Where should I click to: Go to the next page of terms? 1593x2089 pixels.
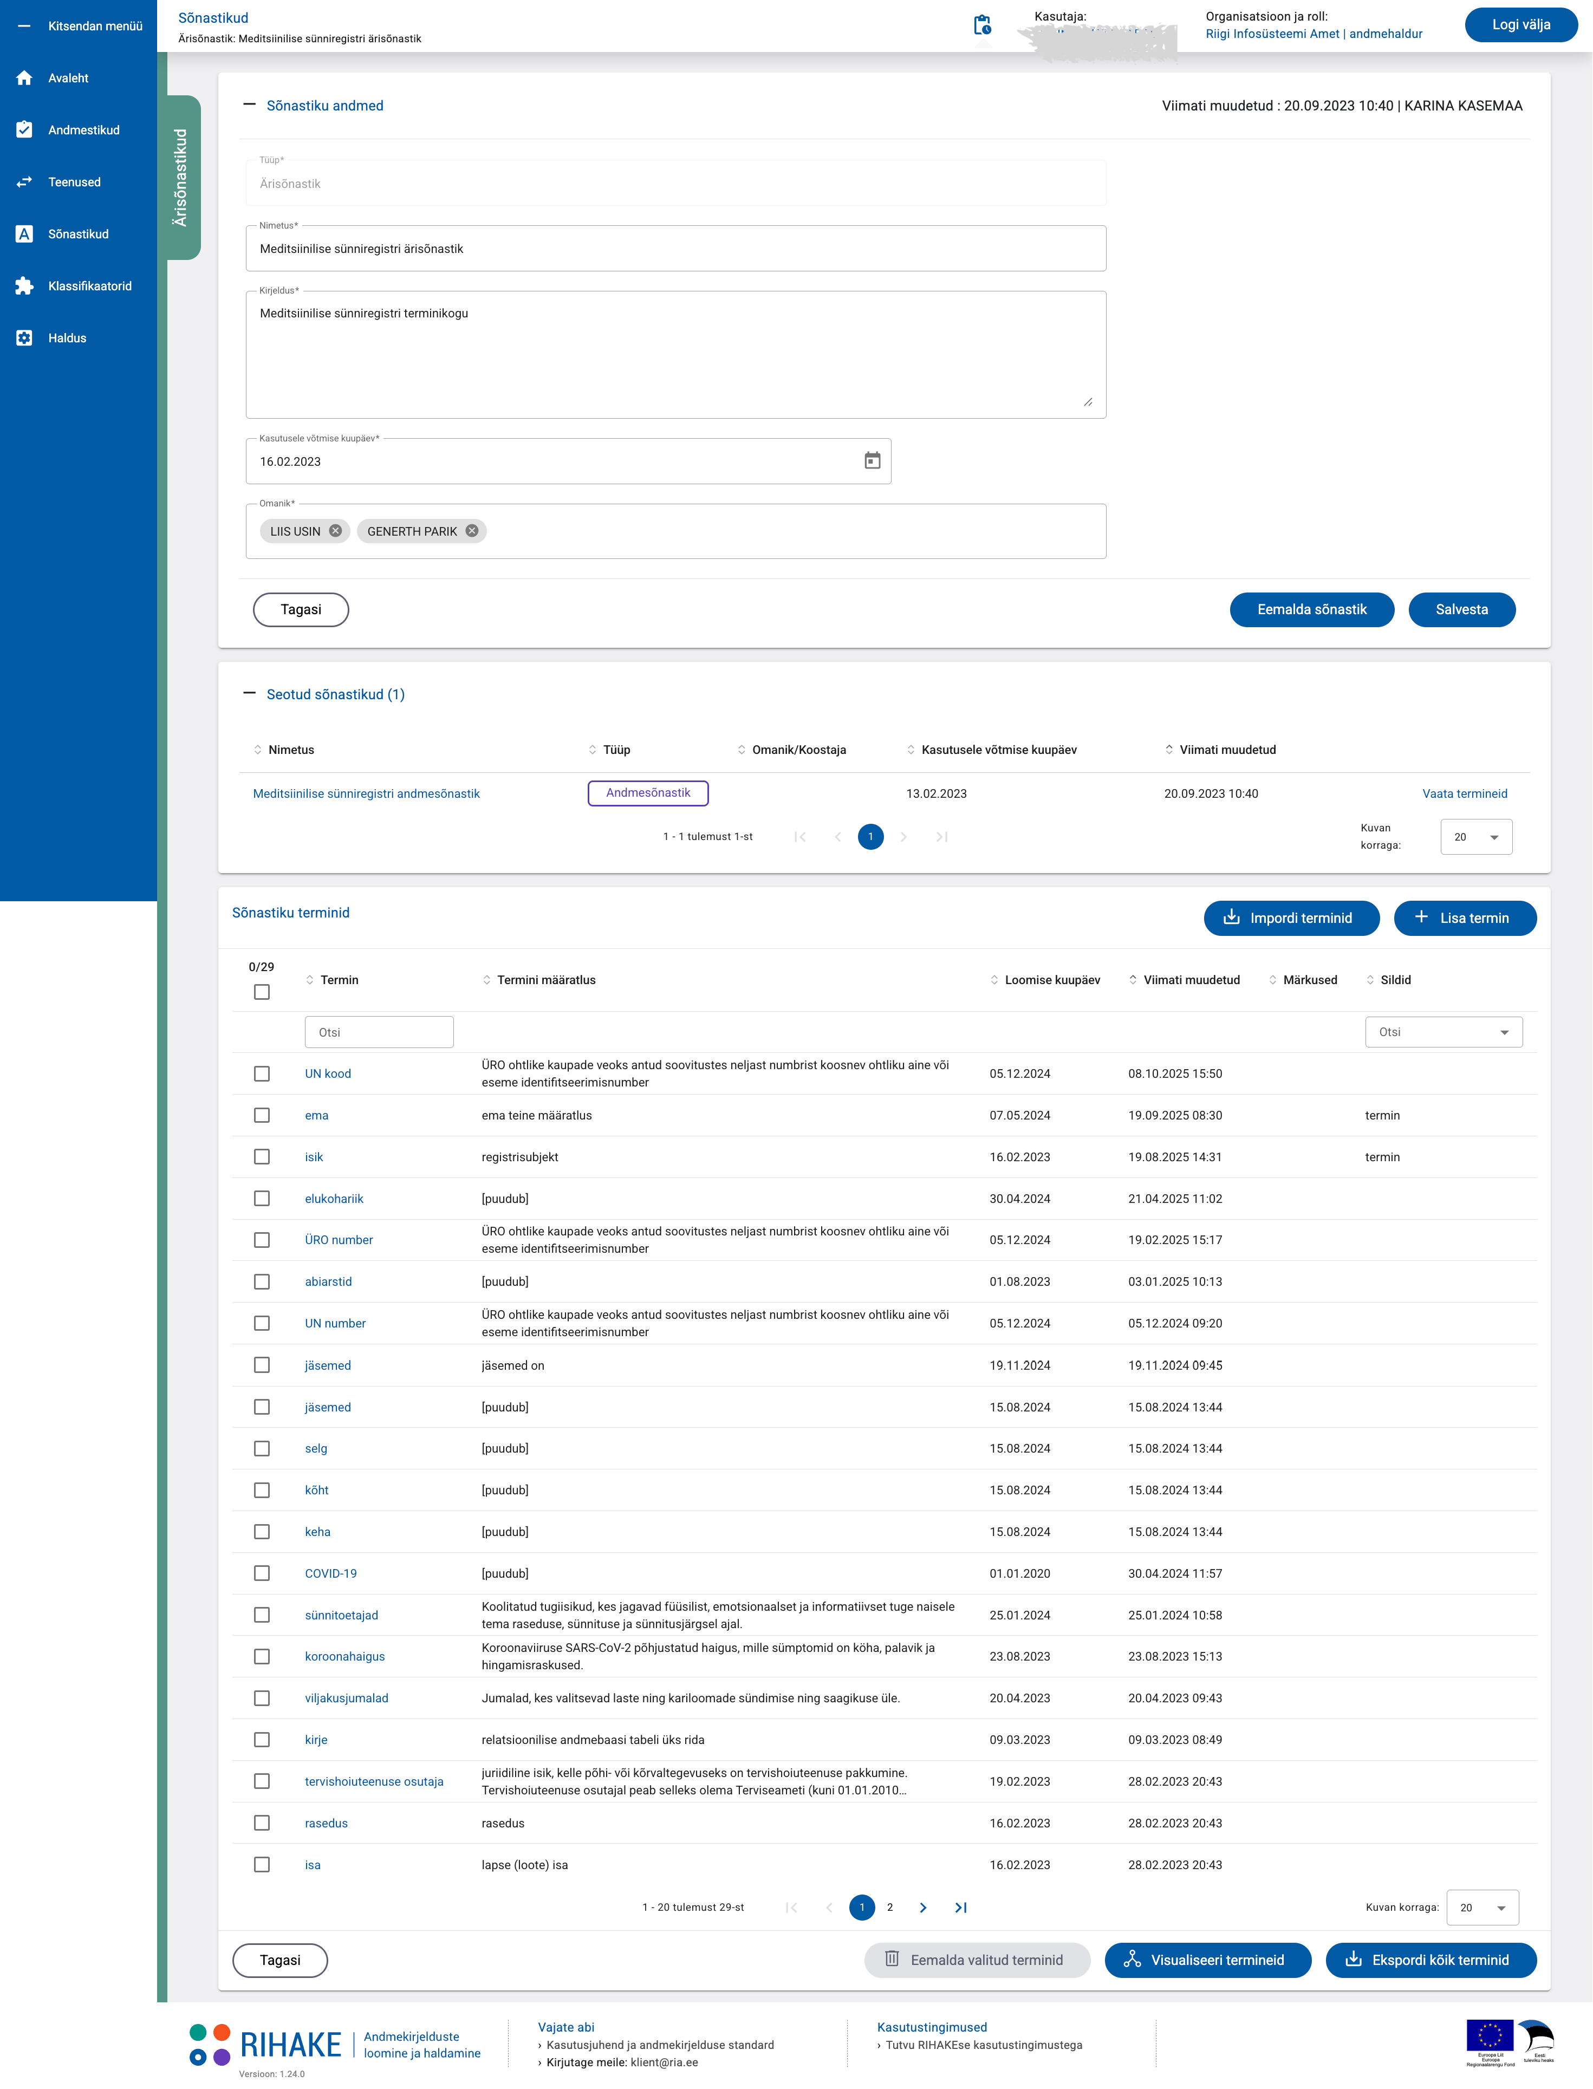point(922,1907)
